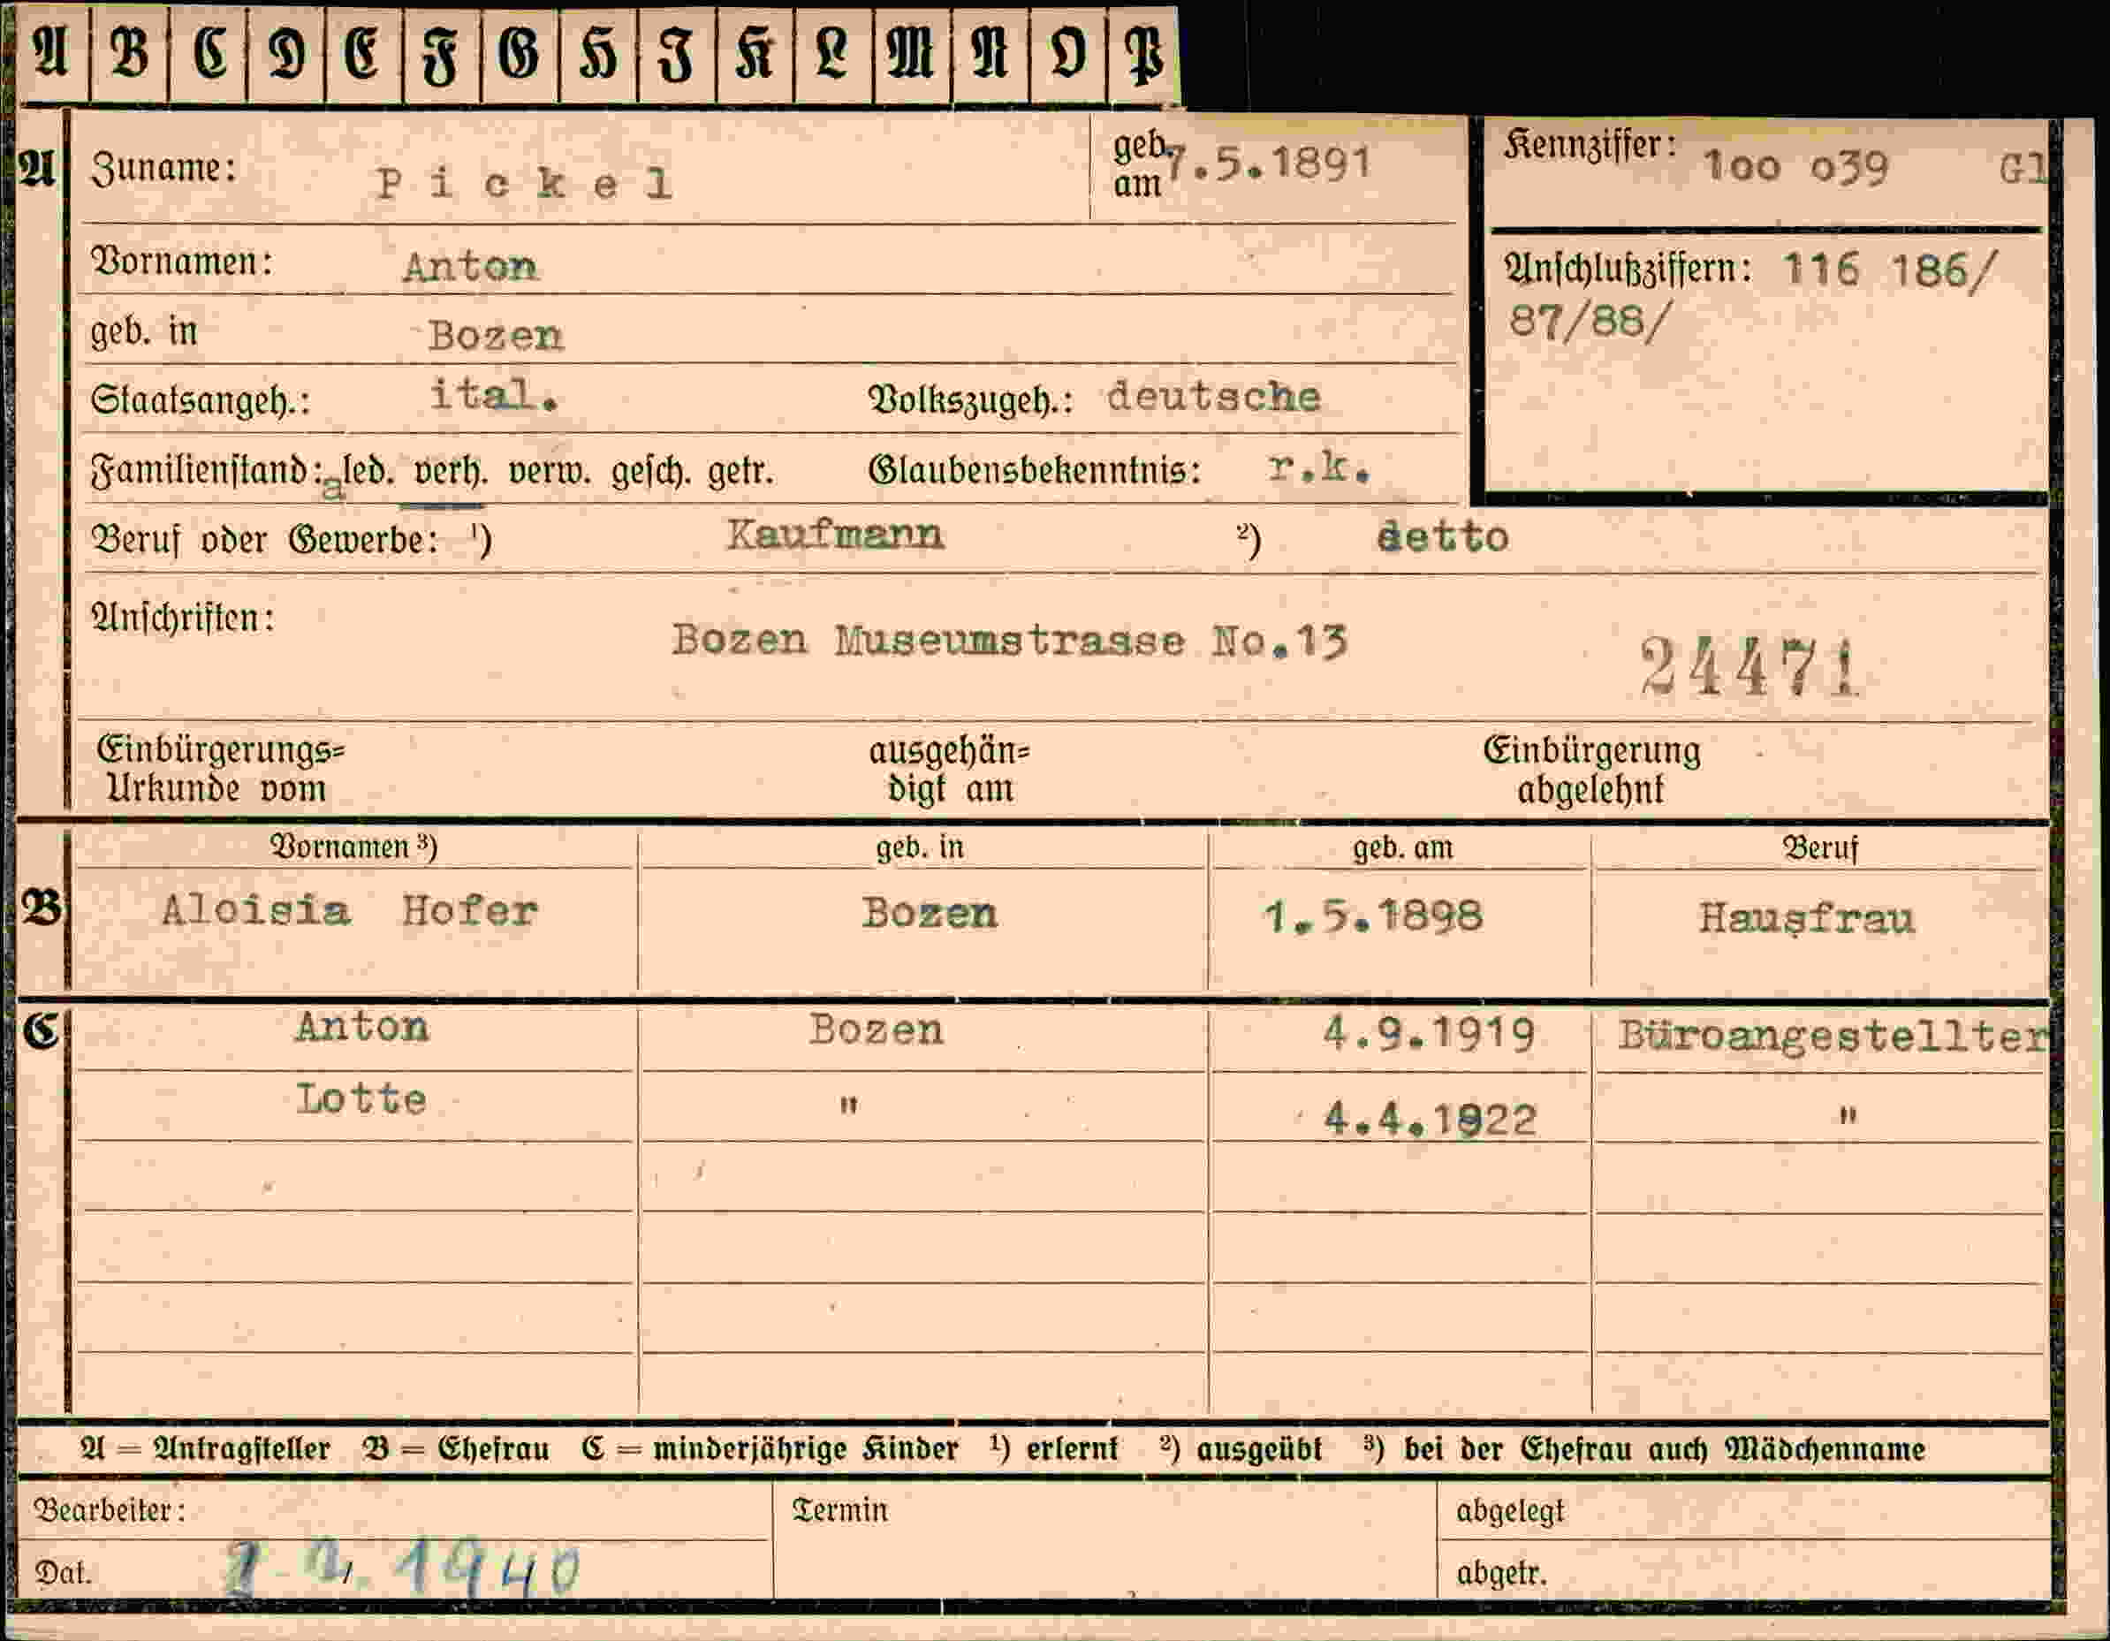Click the wife's birth date 1.5.1898

pos(1372,916)
